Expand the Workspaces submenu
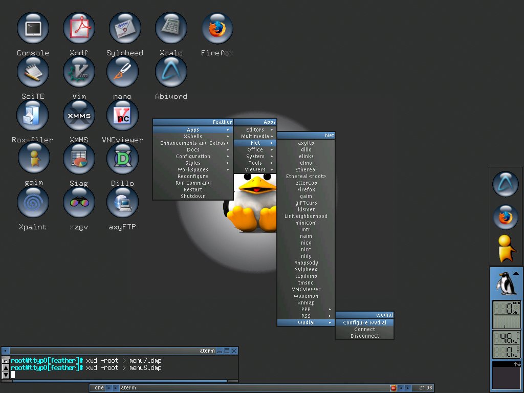 point(193,170)
